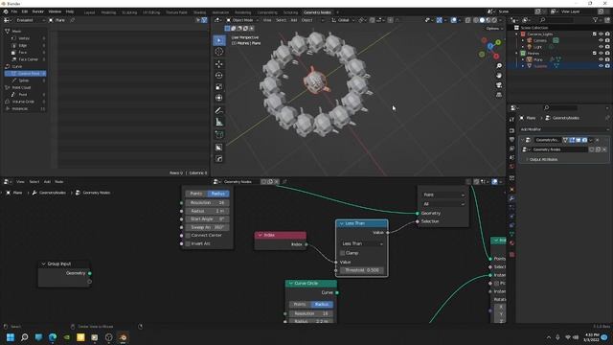Open viewport Options dropdown
The height and width of the screenshot is (345, 613).
pos(494,29)
